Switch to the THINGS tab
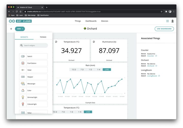Screen dimensions: 183x128 43,37
